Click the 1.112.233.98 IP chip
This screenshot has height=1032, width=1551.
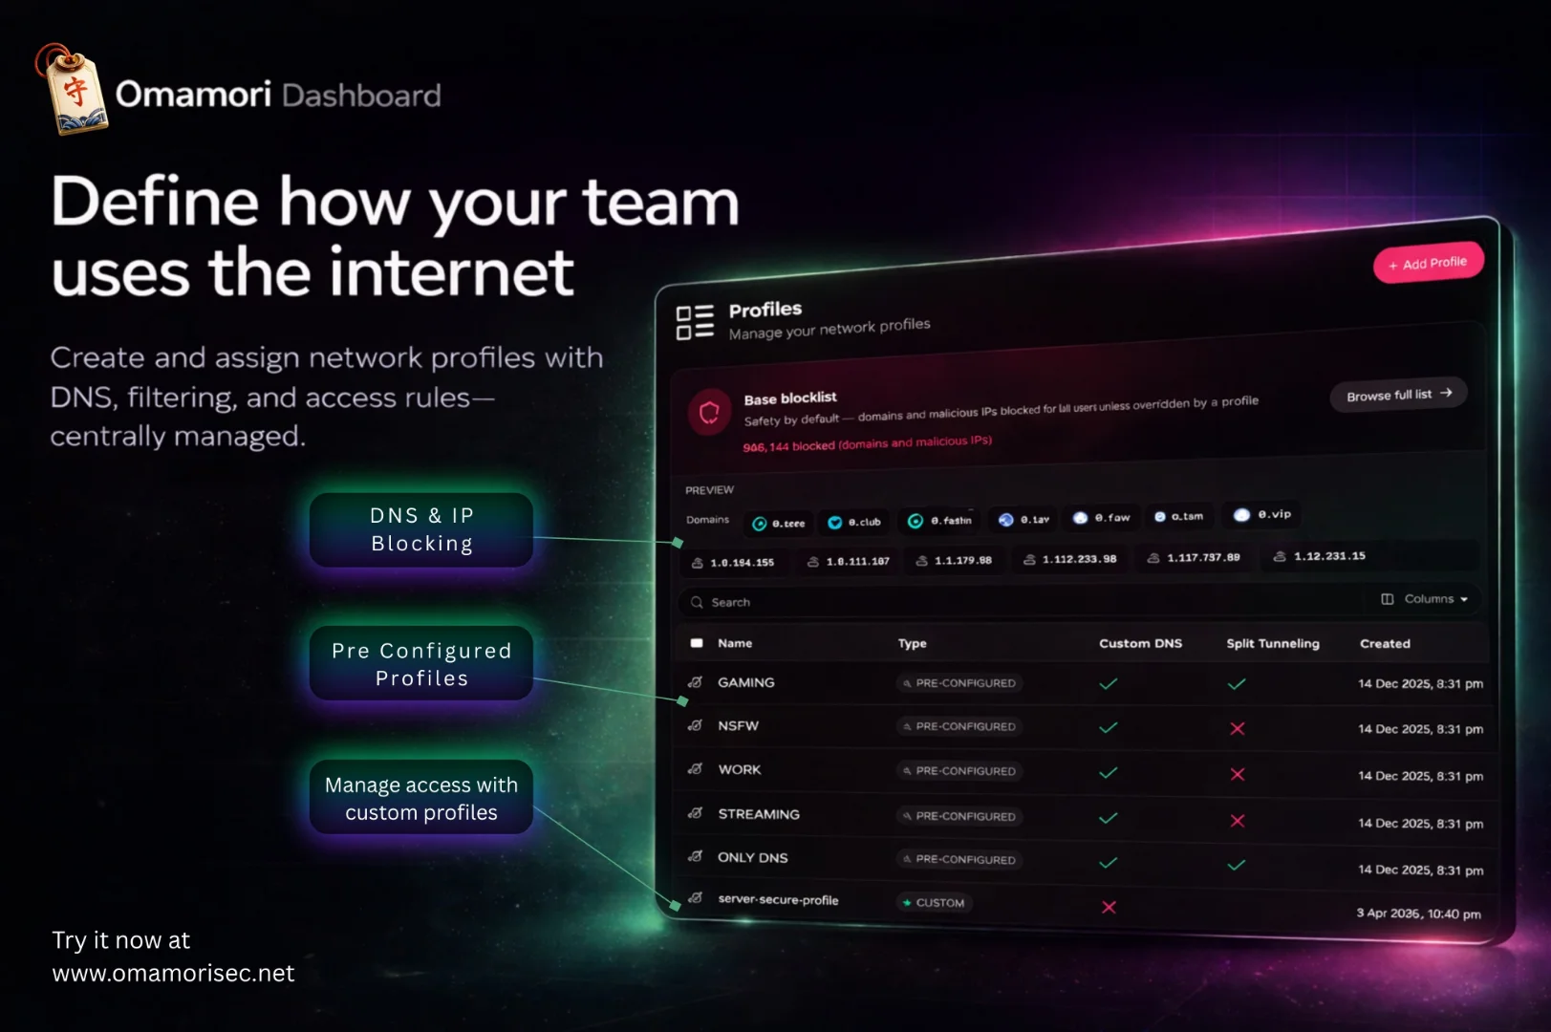[1070, 559]
